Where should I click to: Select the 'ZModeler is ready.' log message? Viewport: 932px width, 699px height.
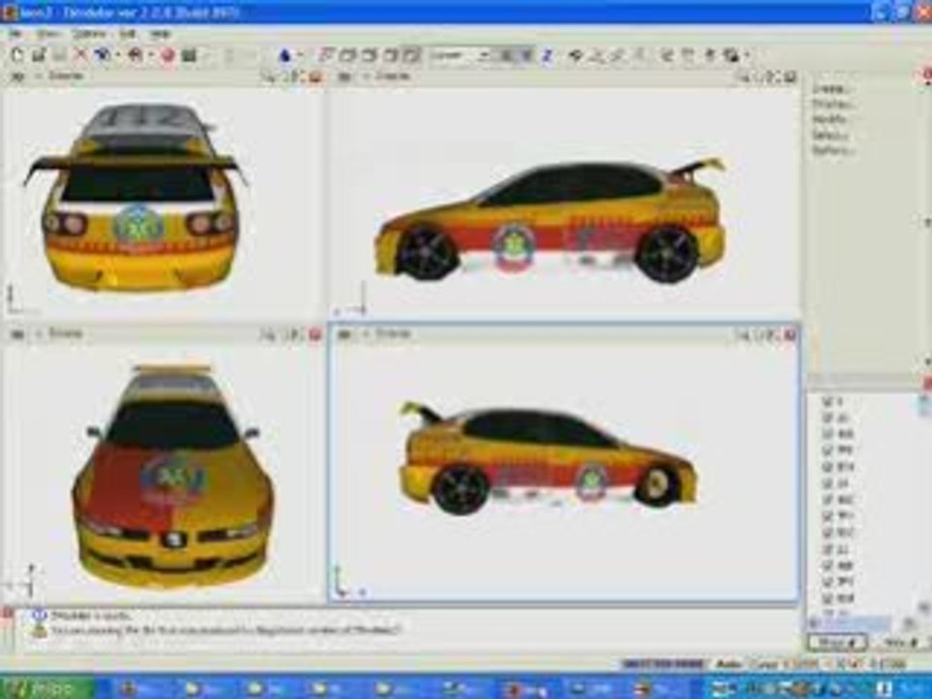pos(91,616)
